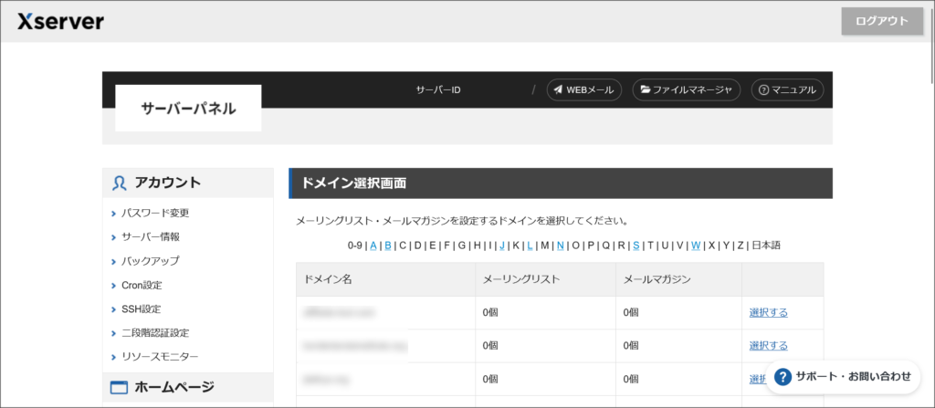Image resolution: width=935 pixels, height=408 pixels.
Task: Select SSH設定 in the account menu
Action: [x=141, y=309]
